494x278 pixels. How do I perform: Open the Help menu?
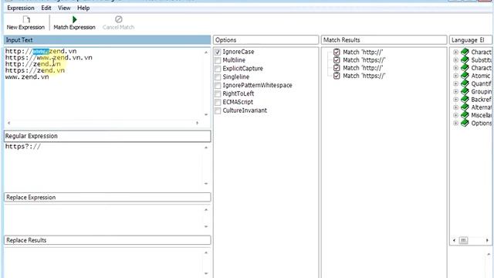[x=83, y=8]
